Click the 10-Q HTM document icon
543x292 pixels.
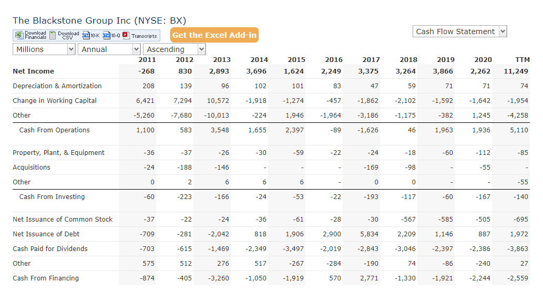click(106, 35)
